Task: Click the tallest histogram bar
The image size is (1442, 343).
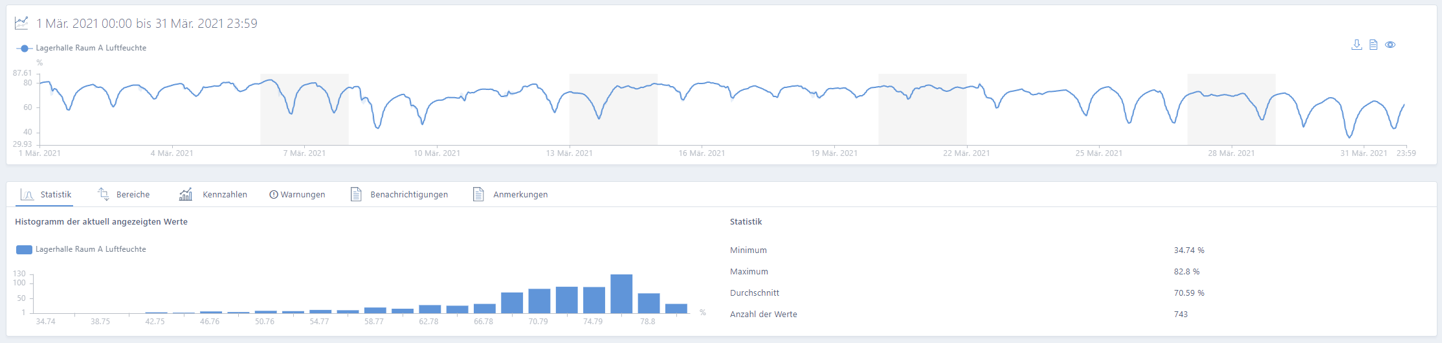Action: 621,294
